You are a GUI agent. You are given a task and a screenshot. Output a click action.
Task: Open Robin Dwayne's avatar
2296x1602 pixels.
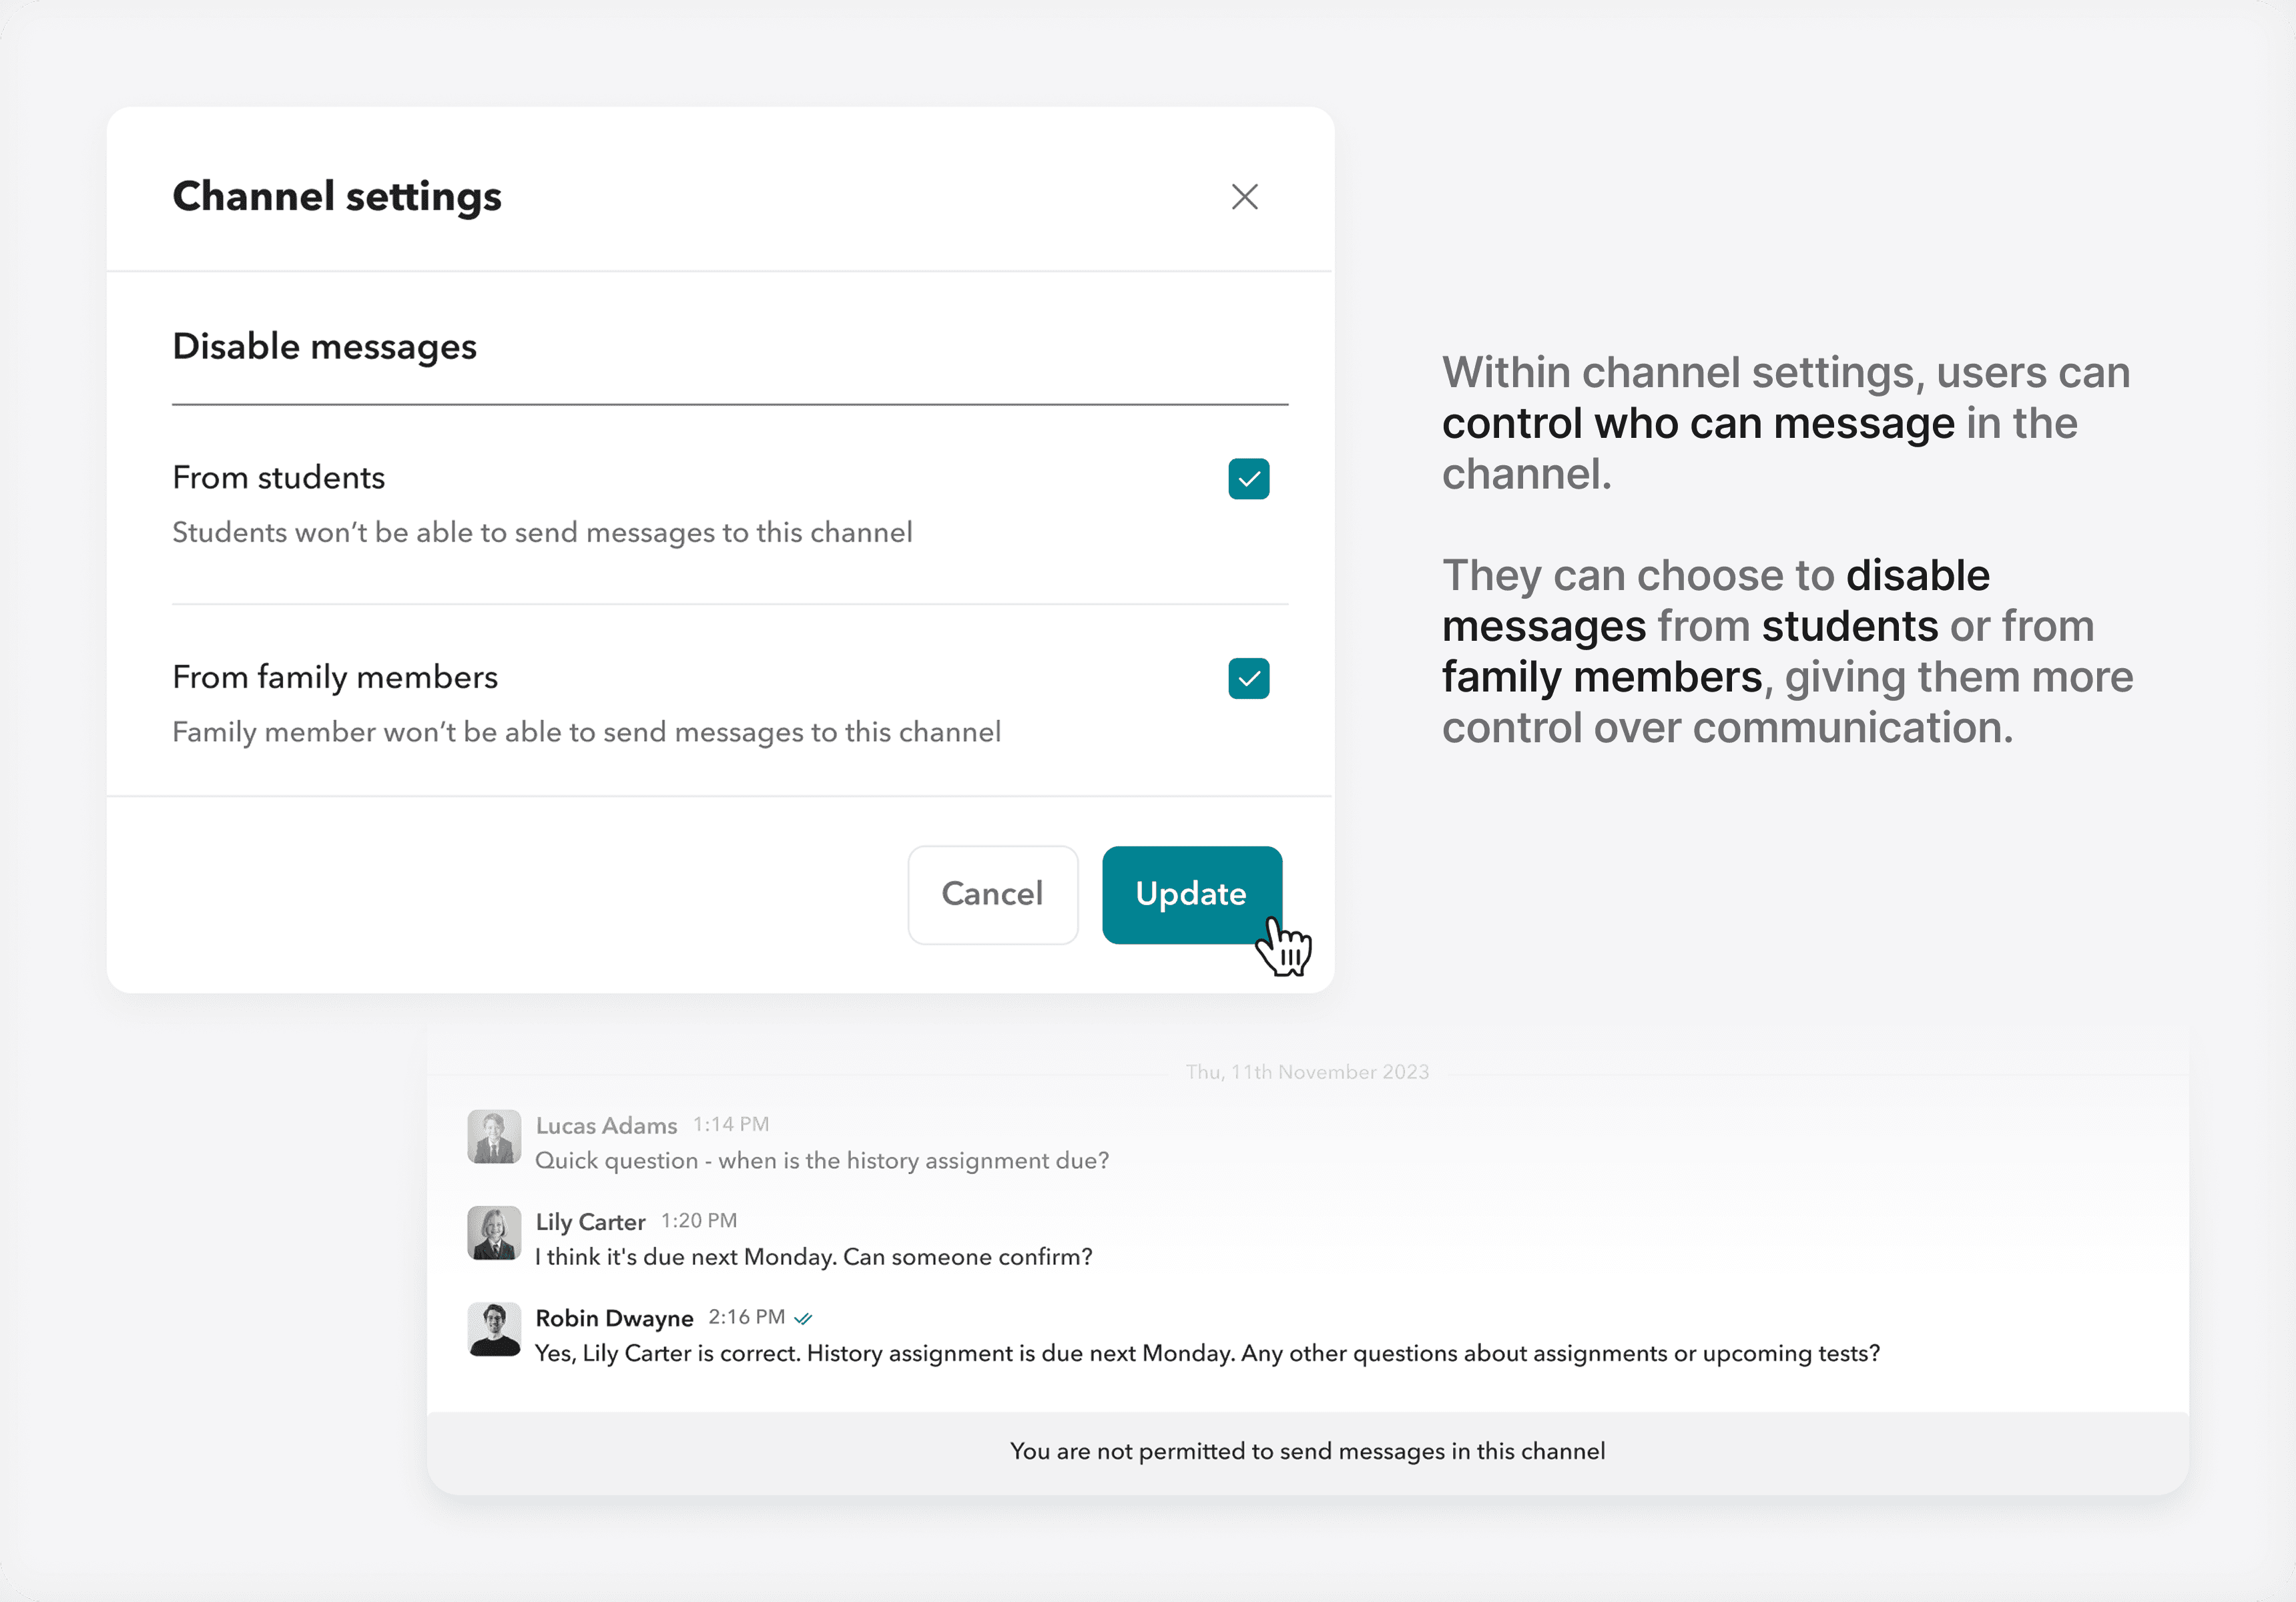click(494, 1329)
